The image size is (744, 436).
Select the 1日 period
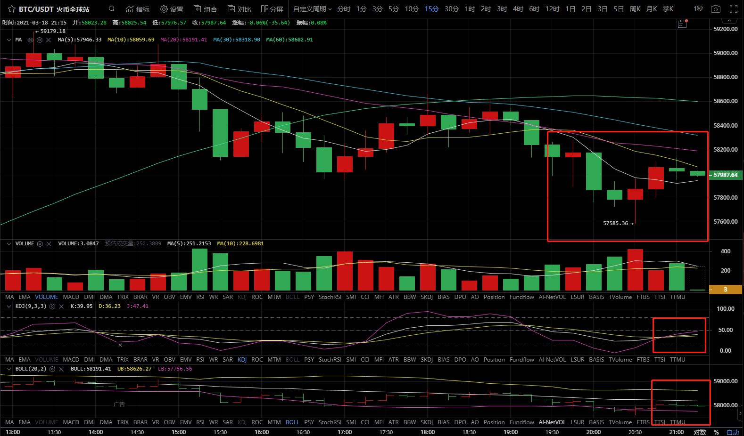pos(570,9)
